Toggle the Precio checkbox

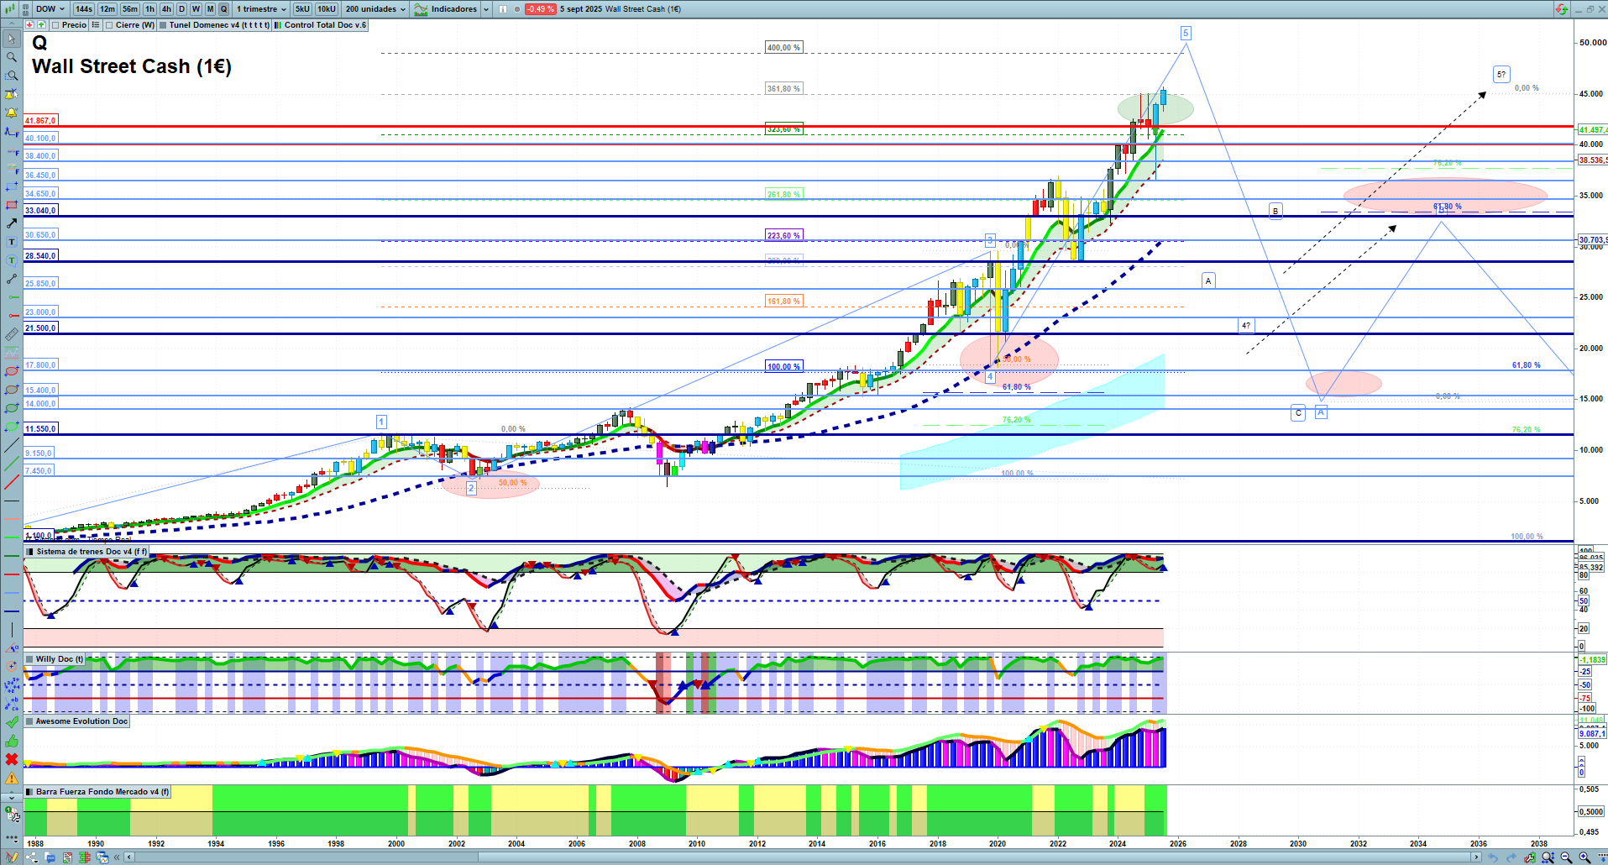point(55,25)
